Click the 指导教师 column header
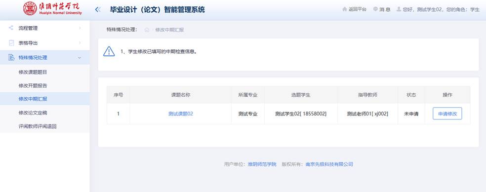Screen dimensions: 486x192 (367, 95)
